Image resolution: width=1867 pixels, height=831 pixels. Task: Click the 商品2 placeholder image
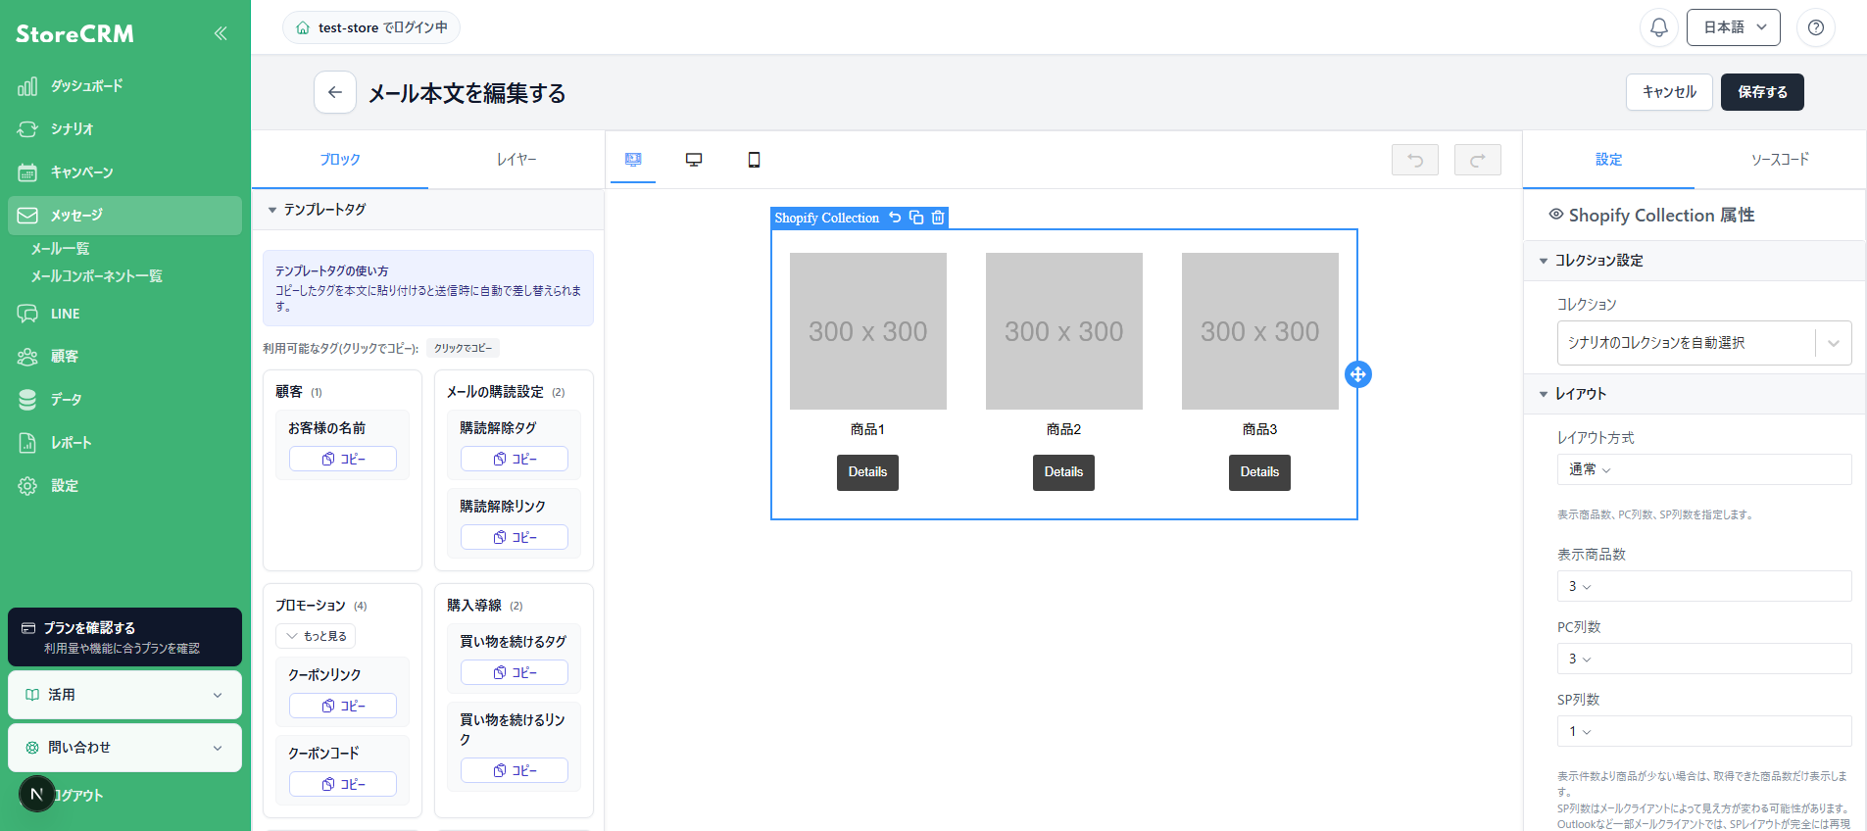[1064, 331]
